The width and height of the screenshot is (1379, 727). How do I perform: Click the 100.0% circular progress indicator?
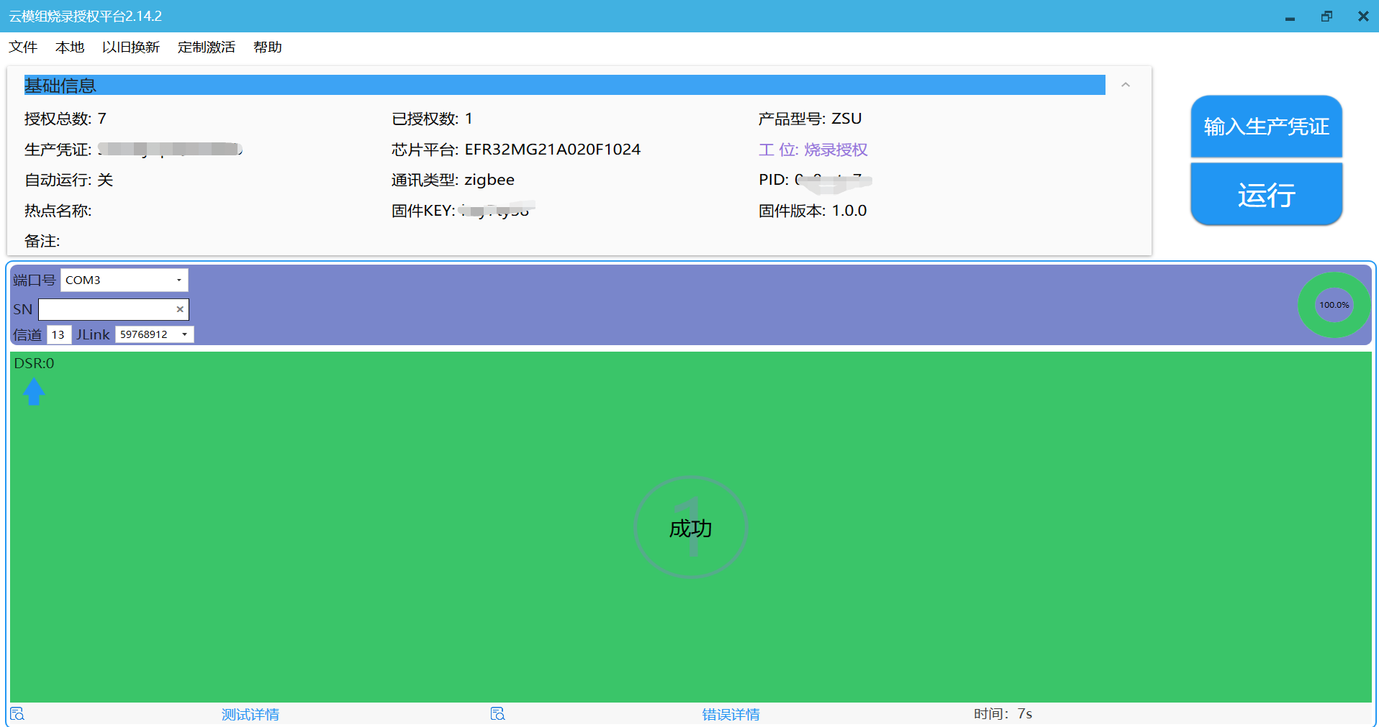pos(1334,305)
